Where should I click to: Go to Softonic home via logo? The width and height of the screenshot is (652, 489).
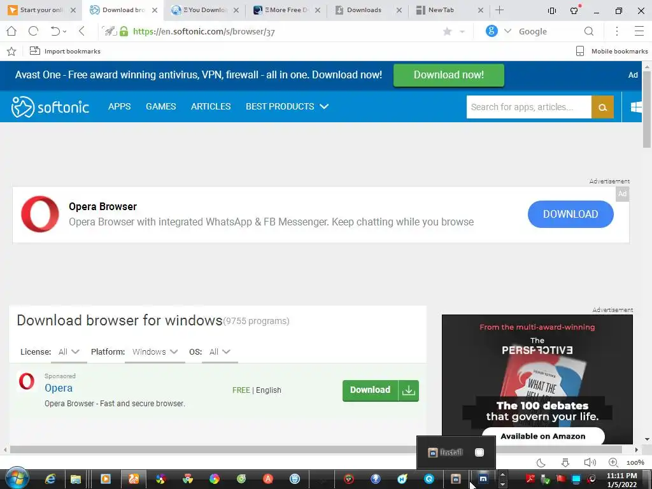[x=50, y=107]
